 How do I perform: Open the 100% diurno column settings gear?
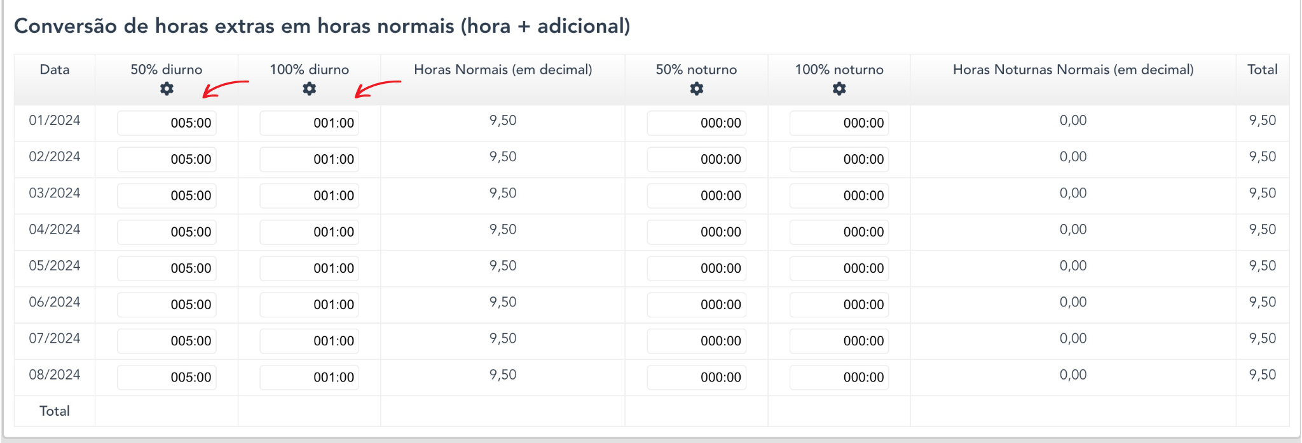[310, 89]
